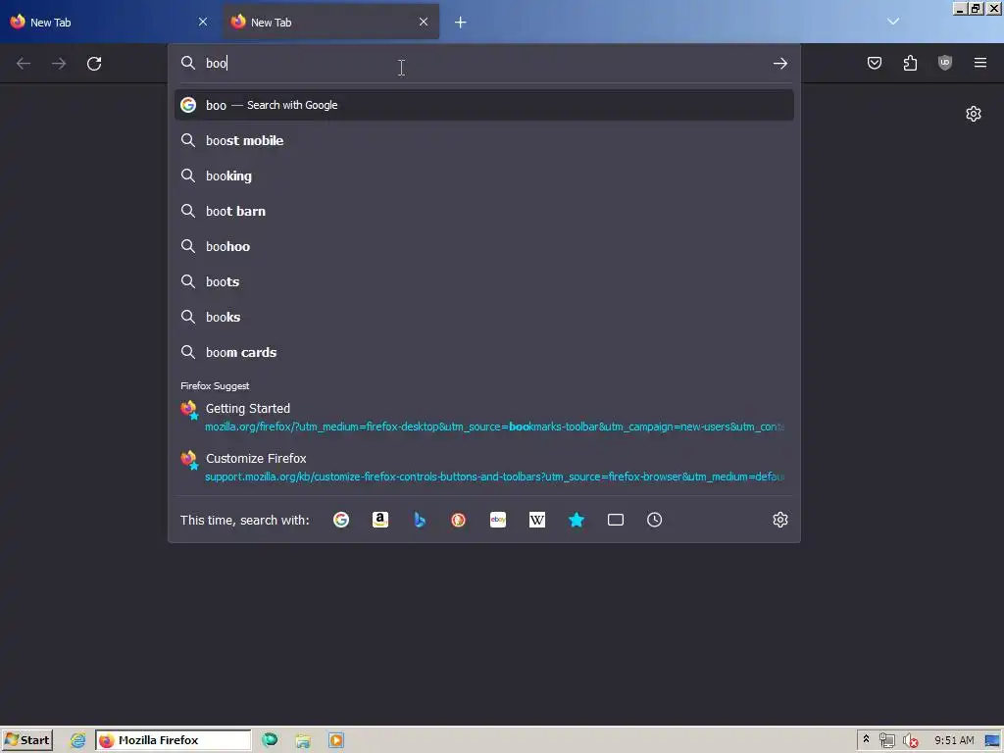The height and width of the screenshot is (753, 1004).
Task: Open search settings gear in suggestion panel
Action: 779,520
